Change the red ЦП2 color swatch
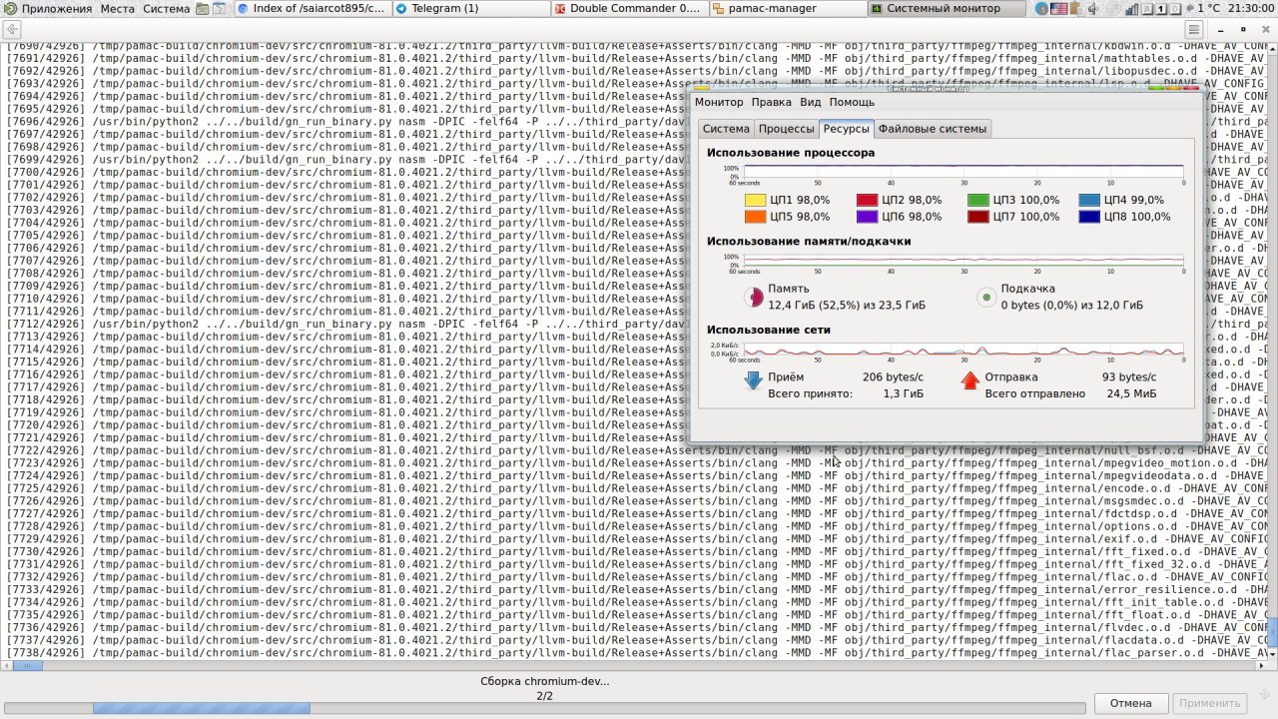 (867, 200)
